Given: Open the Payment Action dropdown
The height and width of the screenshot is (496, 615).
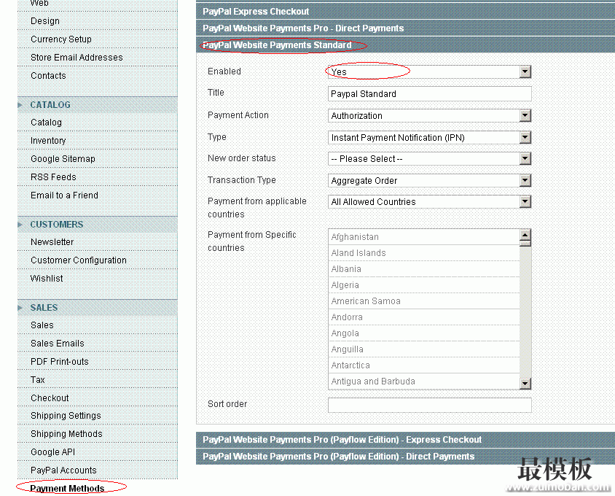Looking at the screenshot, I should point(429,116).
